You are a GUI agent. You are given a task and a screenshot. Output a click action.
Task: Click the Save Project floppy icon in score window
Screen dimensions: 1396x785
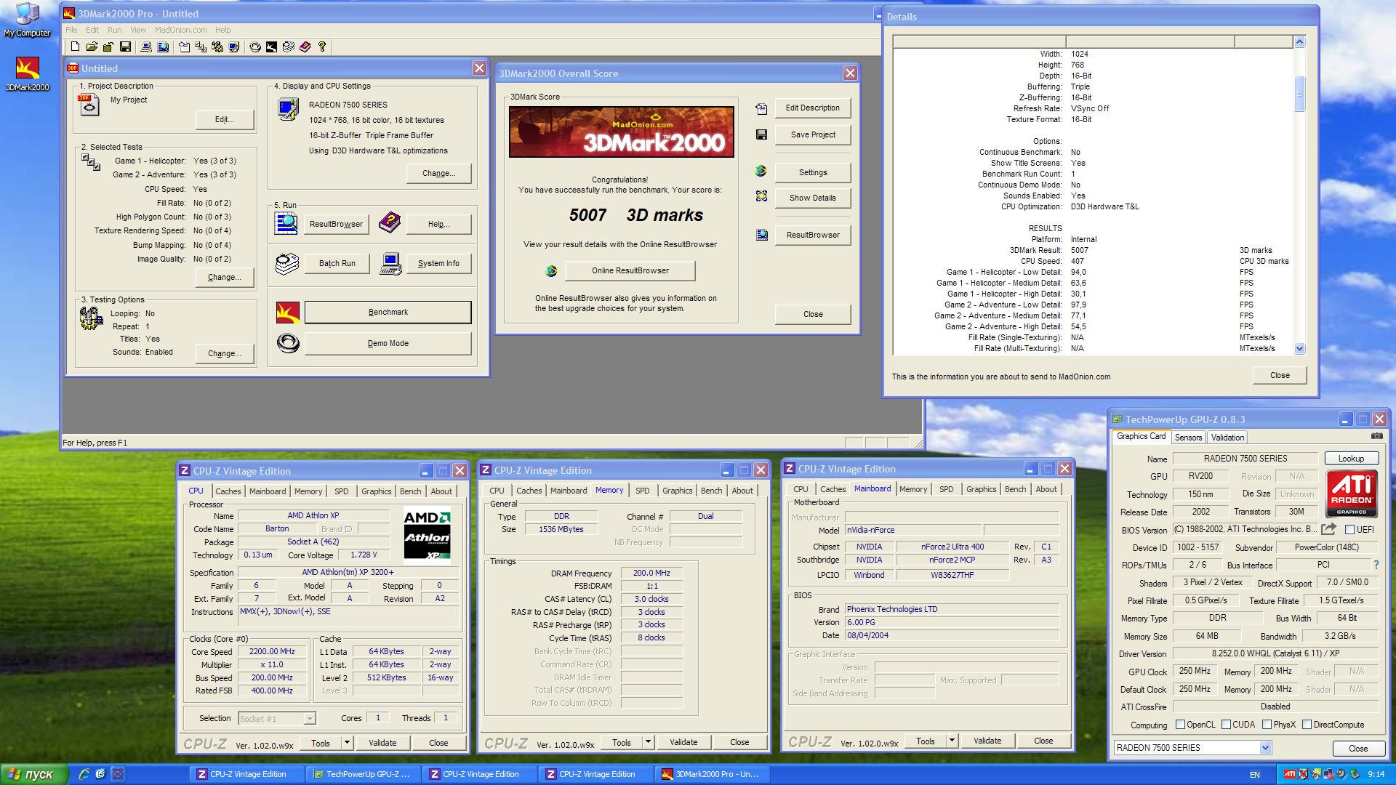761,134
